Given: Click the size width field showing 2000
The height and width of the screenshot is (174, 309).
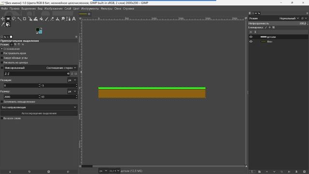Looking at the screenshot, I should [x=21, y=97].
